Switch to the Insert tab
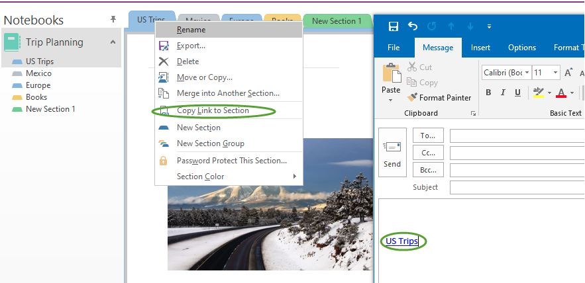Viewport: 585px width, 283px height. click(x=480, y=48)
